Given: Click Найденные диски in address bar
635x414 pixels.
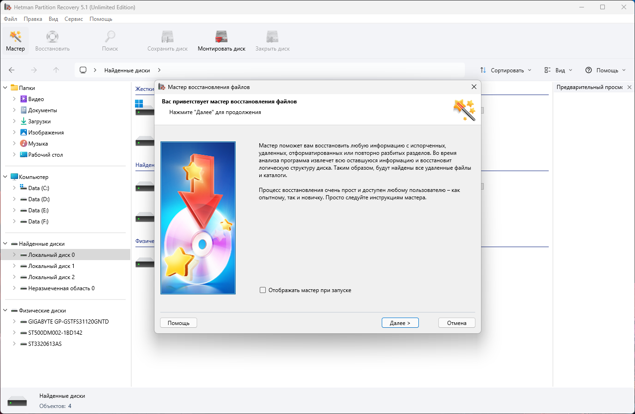Looking at the screenshot, I should coord(127,70).
